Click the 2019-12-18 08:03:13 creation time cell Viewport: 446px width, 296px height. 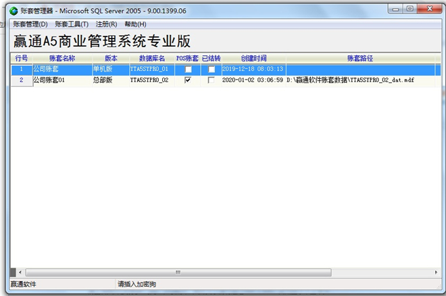[253, 69]
